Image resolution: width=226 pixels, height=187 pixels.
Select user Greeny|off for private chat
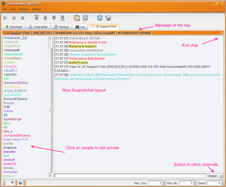click(12, 50)
